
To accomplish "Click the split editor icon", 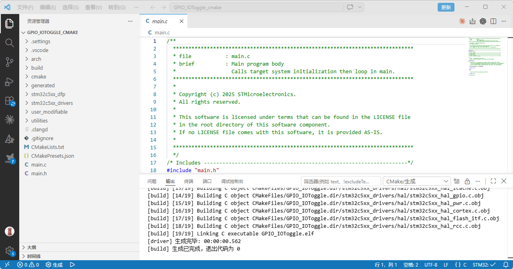I will (x=493, y=21).
